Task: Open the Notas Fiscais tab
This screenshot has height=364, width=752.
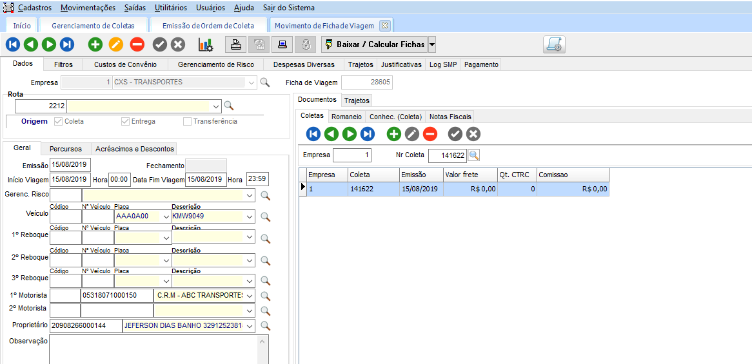Action: click(x=450, y=117)
